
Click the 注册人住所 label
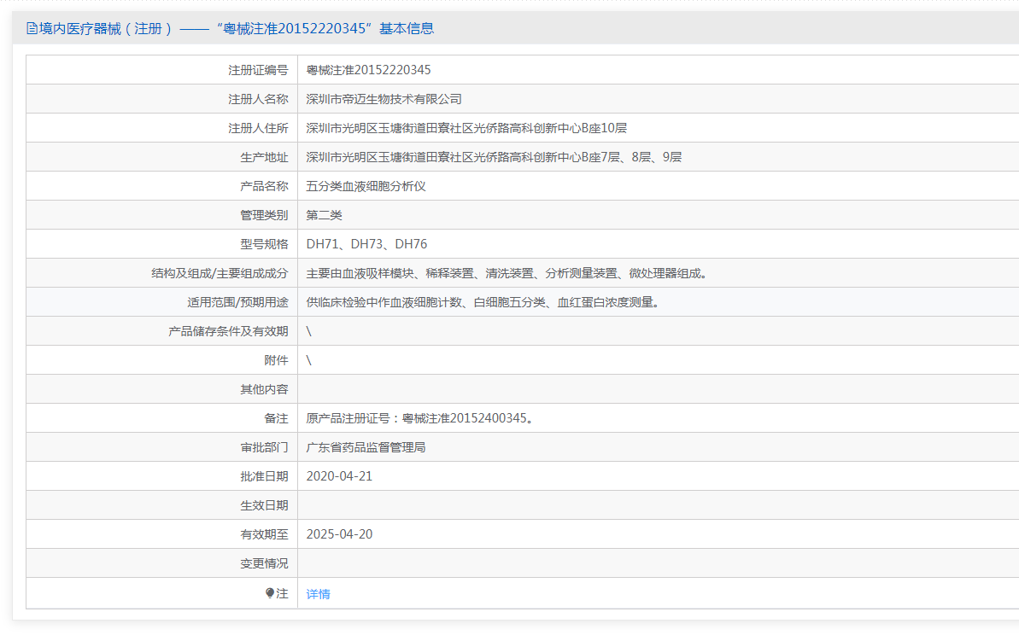tap(258, 129)
